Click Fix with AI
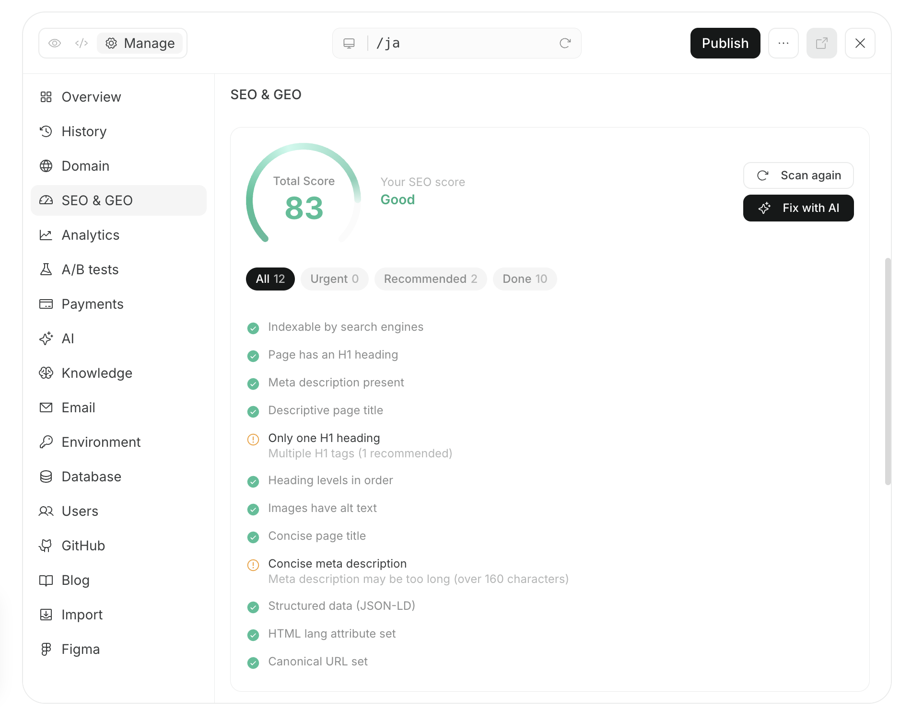Viewport: 912px width, 721px height. pyautogui.click(x=798, y=208)
